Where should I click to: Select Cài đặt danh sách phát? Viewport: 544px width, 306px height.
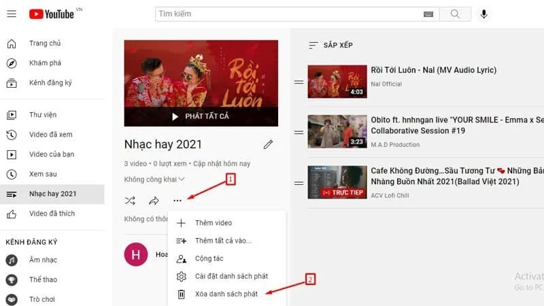(227, 276)
